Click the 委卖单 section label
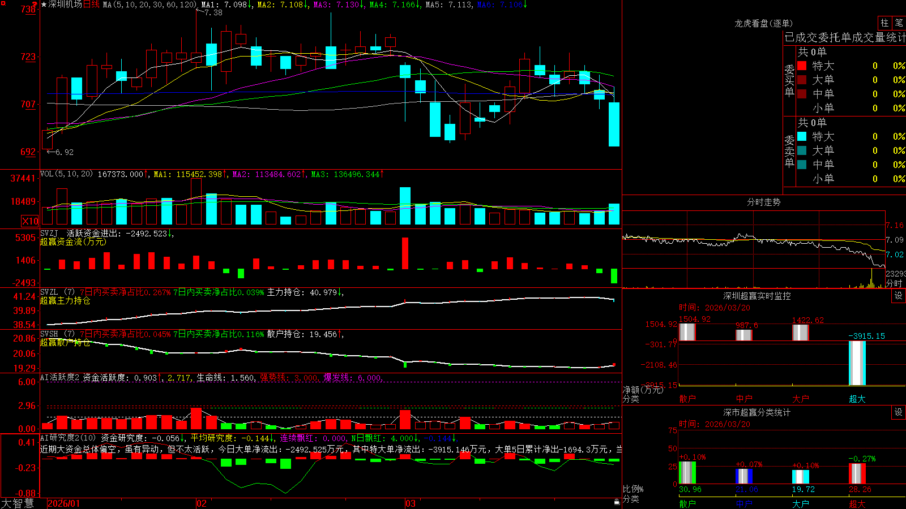Viewport: 906px width, 509px height. 789,151
